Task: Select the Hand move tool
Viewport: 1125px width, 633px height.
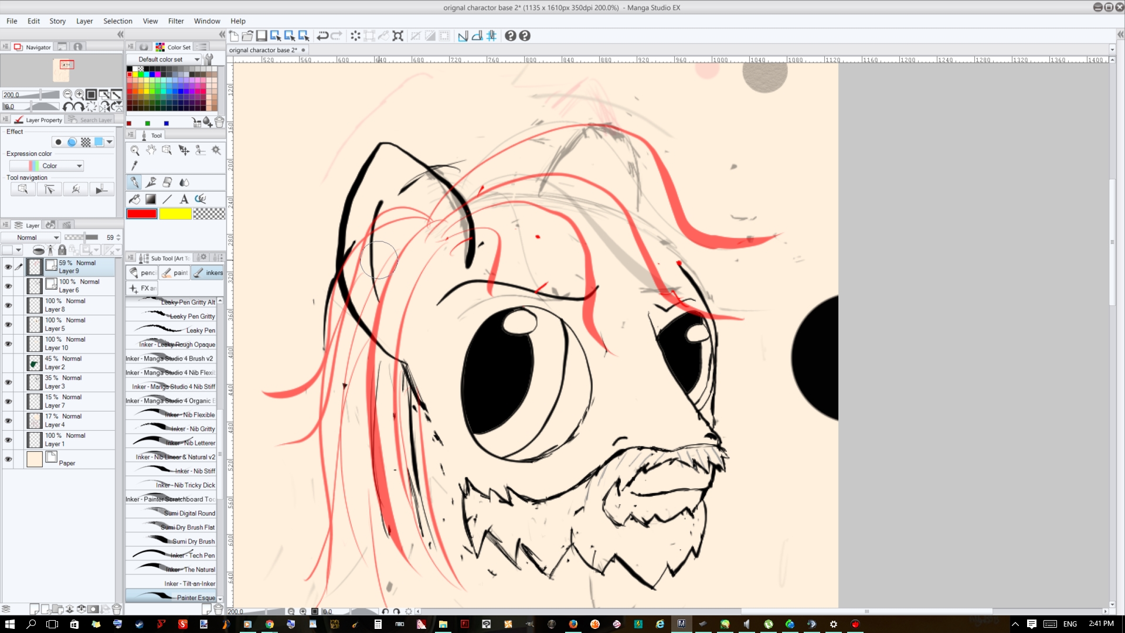Action: click(151, 150)
